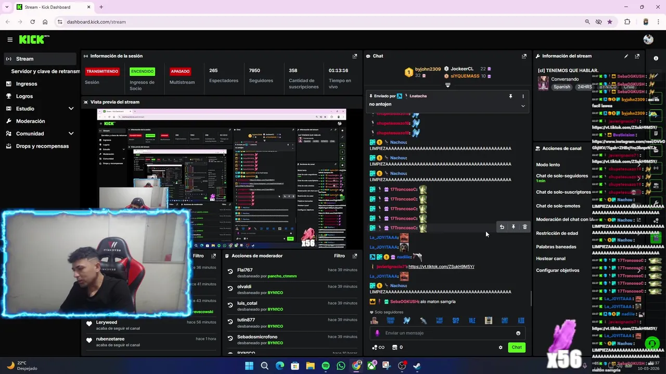Bookmark this page with the star icon
666x374 pixels.
click(609, 22)
